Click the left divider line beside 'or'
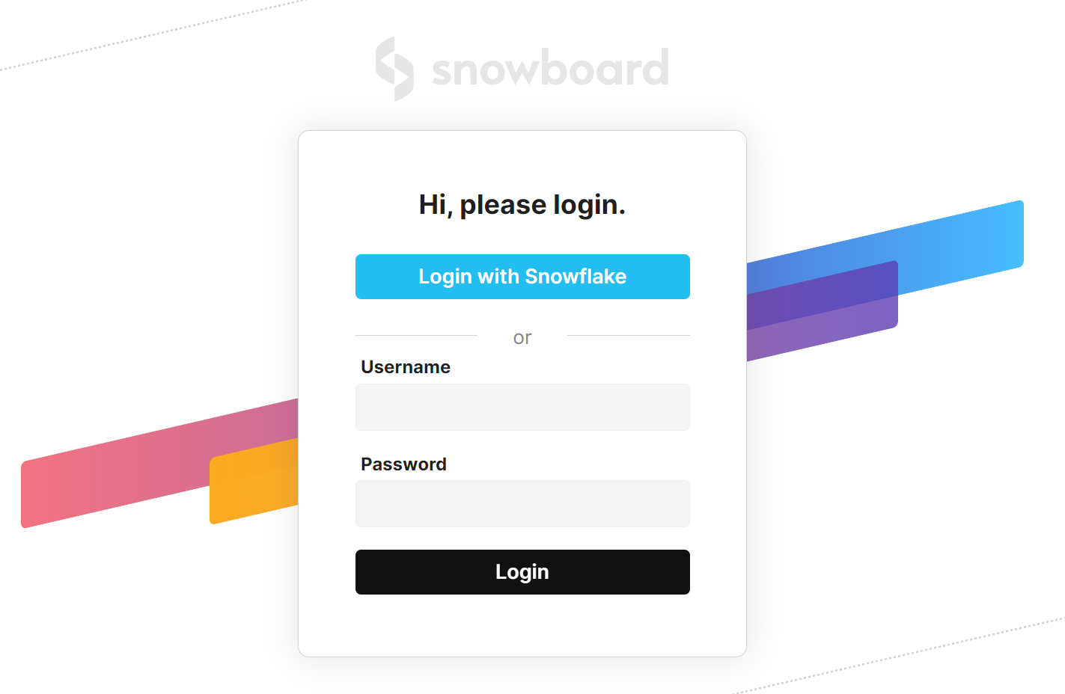1065x694 pixels. [x=415, y=337]
